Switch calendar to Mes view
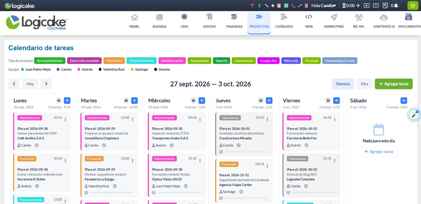 click(365, 84)
